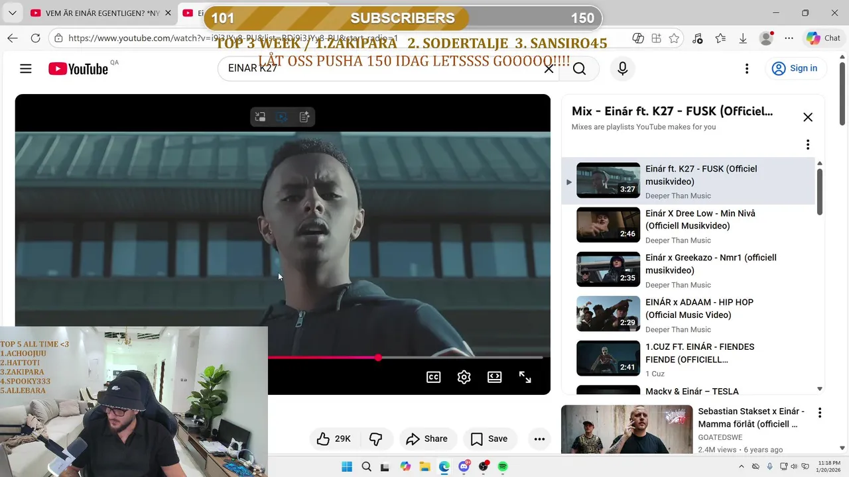View site information lock icon
This screenshot has width=849, height=477.
[x=58, y=38]
